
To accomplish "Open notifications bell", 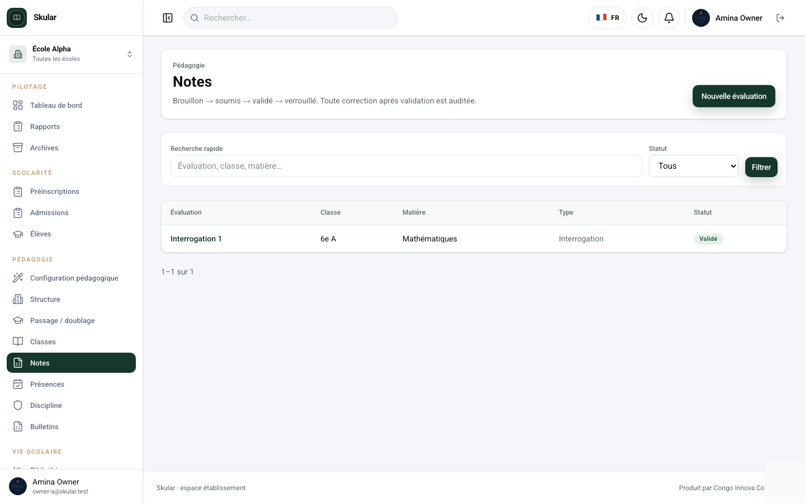I will tap(669, 18).
